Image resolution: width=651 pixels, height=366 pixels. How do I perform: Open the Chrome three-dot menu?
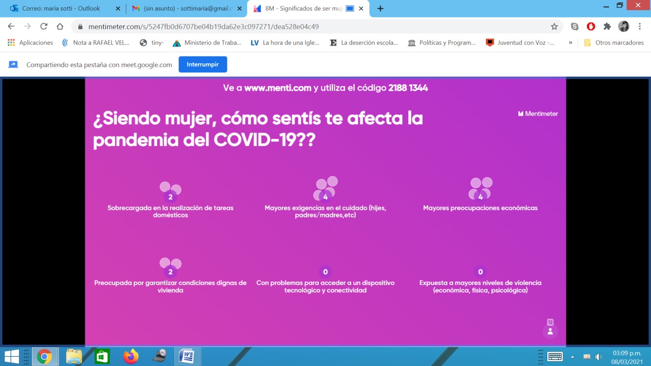coord(640,27)
